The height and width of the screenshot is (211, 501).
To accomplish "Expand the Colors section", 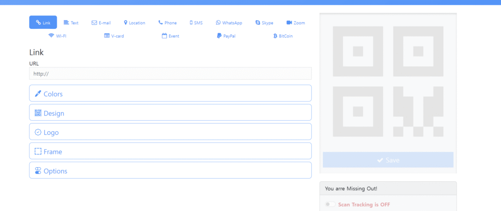I will pos(170,93).
